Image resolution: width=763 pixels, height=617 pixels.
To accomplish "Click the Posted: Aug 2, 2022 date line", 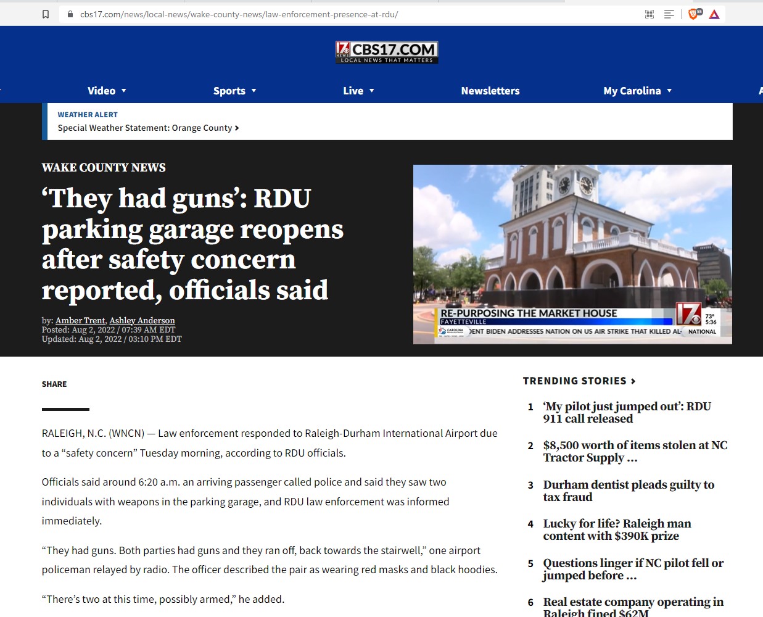I will [109, 330].
